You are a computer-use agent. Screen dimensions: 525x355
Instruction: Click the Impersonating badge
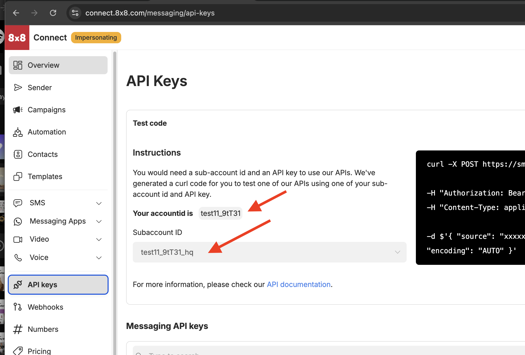(x=96, y=38)
